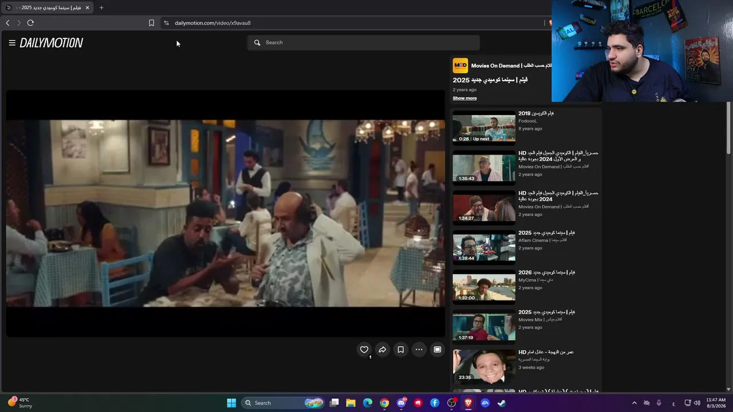Open Steam from the taskbar
This screenshot has height=412, width=733.
point(502,403)
